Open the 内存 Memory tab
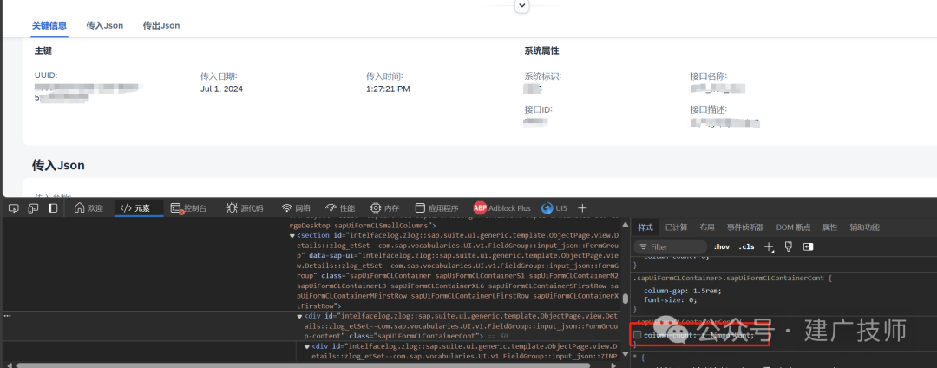Image resolution: width=937 pixels, height=368 pixels. point(384,208)
